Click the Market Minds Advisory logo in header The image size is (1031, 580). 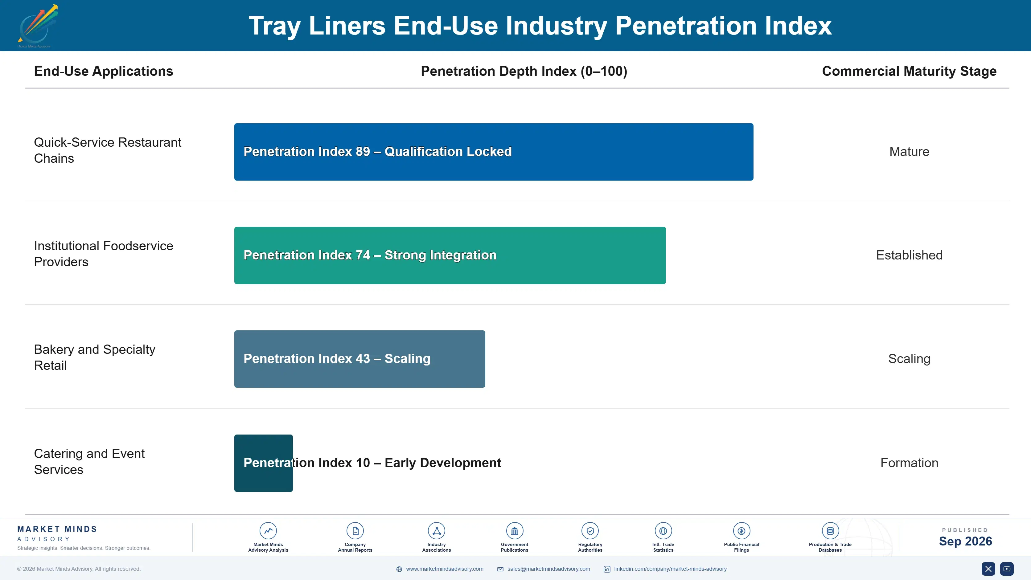tap(38, 26)
